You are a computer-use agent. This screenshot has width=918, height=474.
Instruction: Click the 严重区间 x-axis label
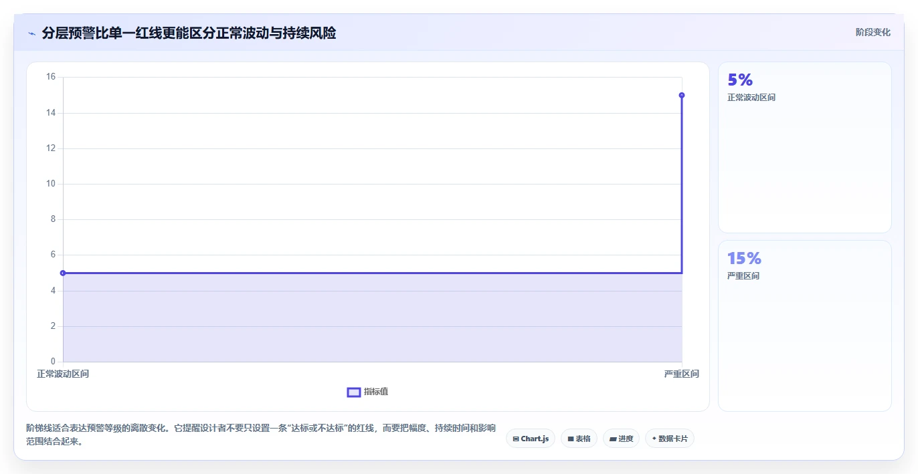682,374
